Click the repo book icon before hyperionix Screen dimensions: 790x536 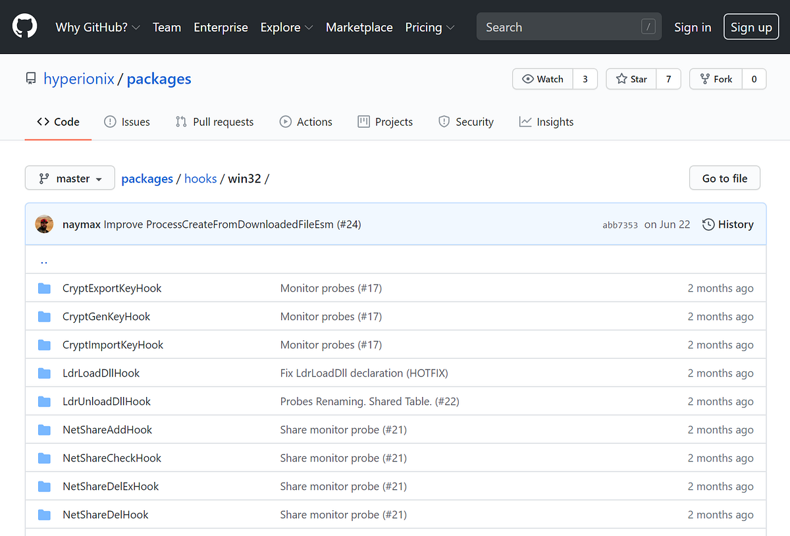pyautogui.click(x=30, y=78)
